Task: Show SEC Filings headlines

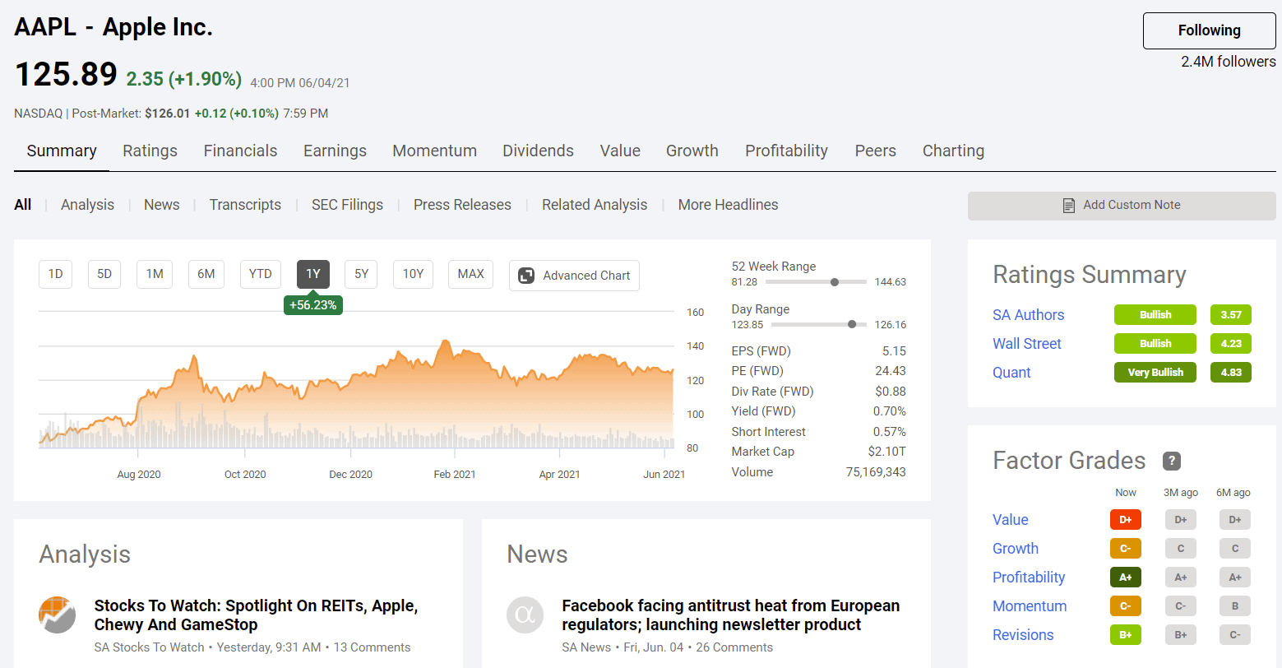Action: pyautogui.click(x=347, y=205)
